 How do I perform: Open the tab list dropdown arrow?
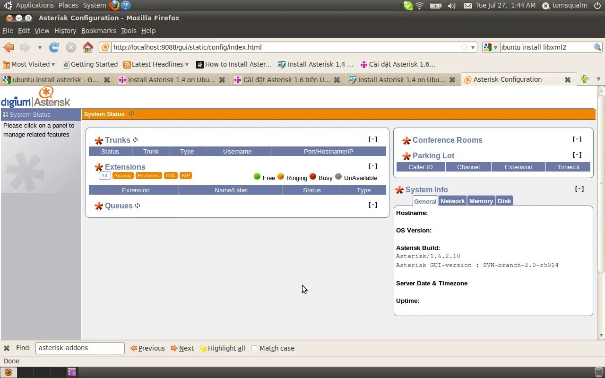[598, 79]
